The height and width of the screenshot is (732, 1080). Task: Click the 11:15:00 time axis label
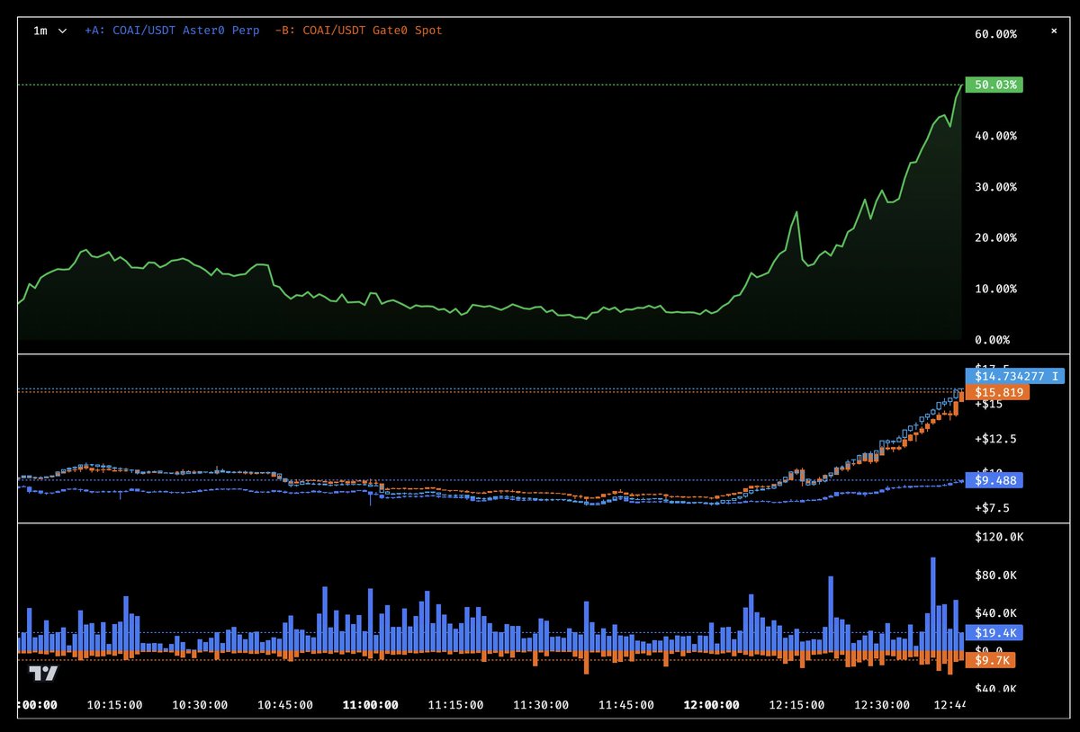click(455, 706)
